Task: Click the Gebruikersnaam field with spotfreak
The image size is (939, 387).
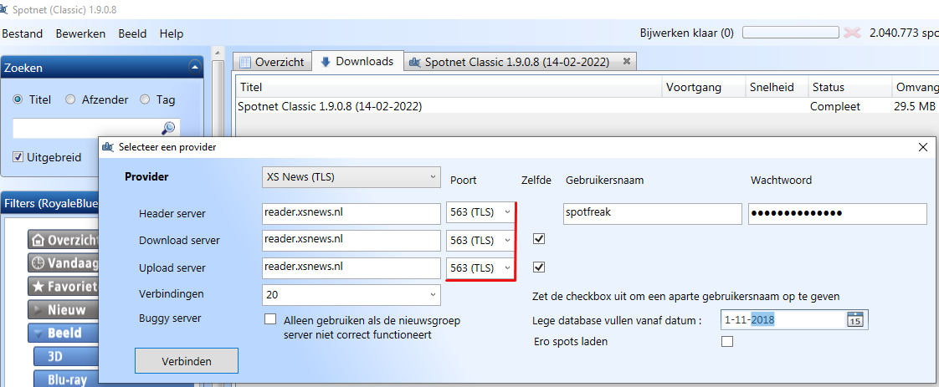Action: coord(653,213)
